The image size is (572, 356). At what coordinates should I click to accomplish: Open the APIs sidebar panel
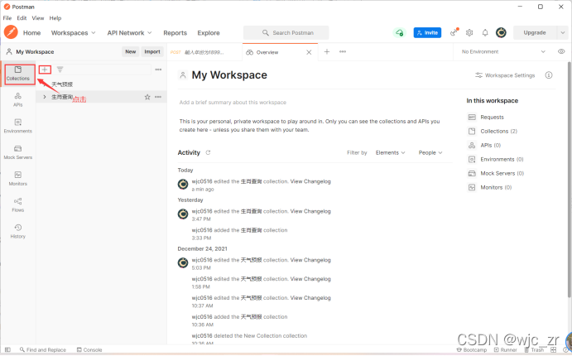coord(18,100)
